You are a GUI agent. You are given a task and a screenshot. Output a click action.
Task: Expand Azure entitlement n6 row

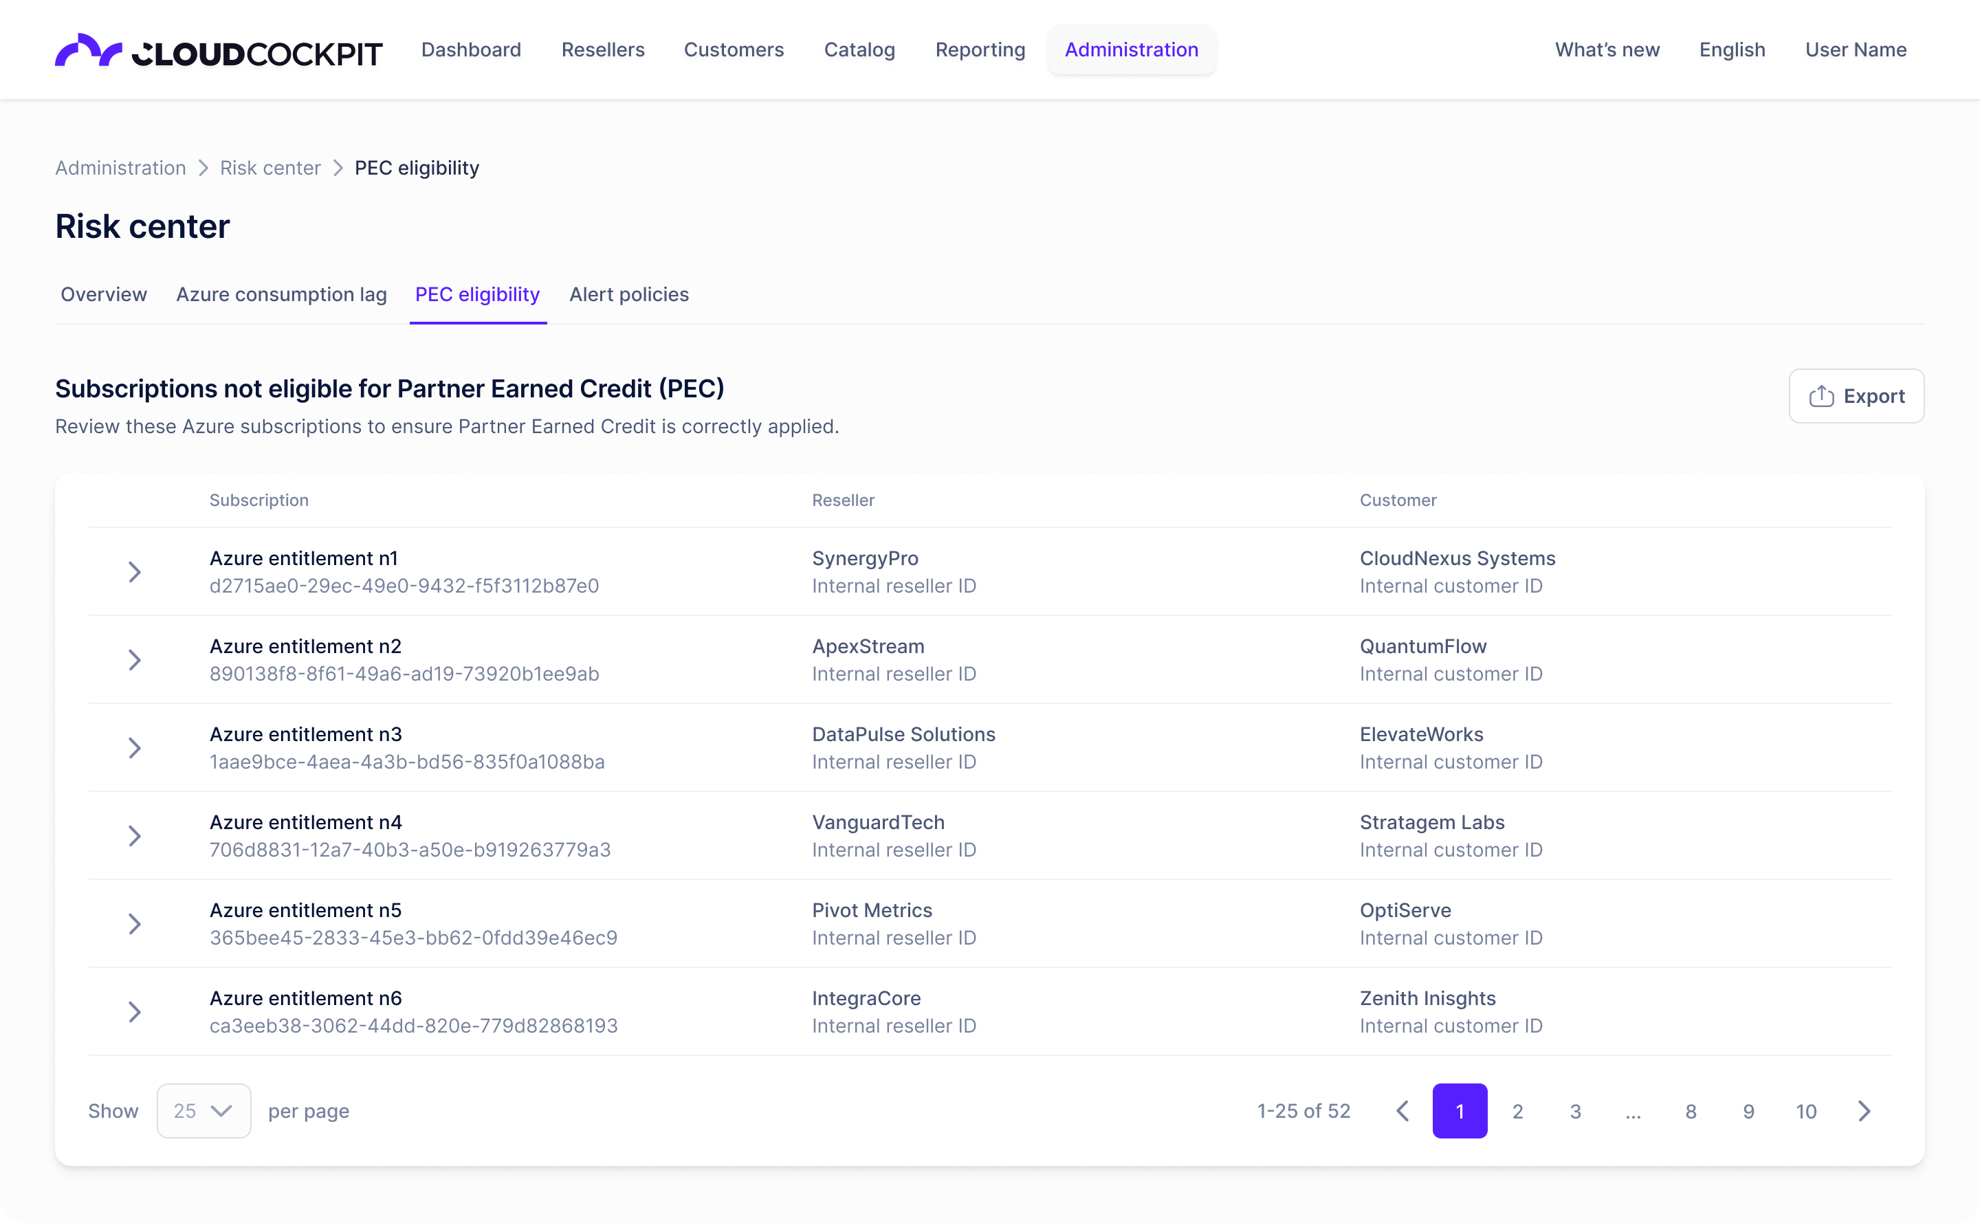tap(135, 1012)
